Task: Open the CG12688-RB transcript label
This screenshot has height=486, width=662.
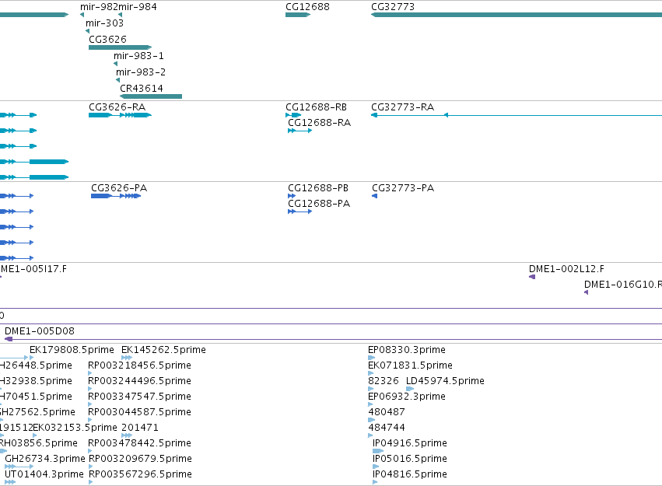Action: pos(317,107)
